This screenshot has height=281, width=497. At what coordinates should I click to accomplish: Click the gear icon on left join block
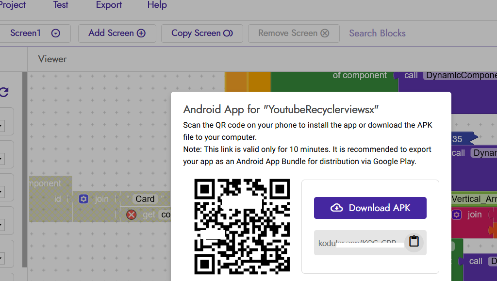click(83, 199)
